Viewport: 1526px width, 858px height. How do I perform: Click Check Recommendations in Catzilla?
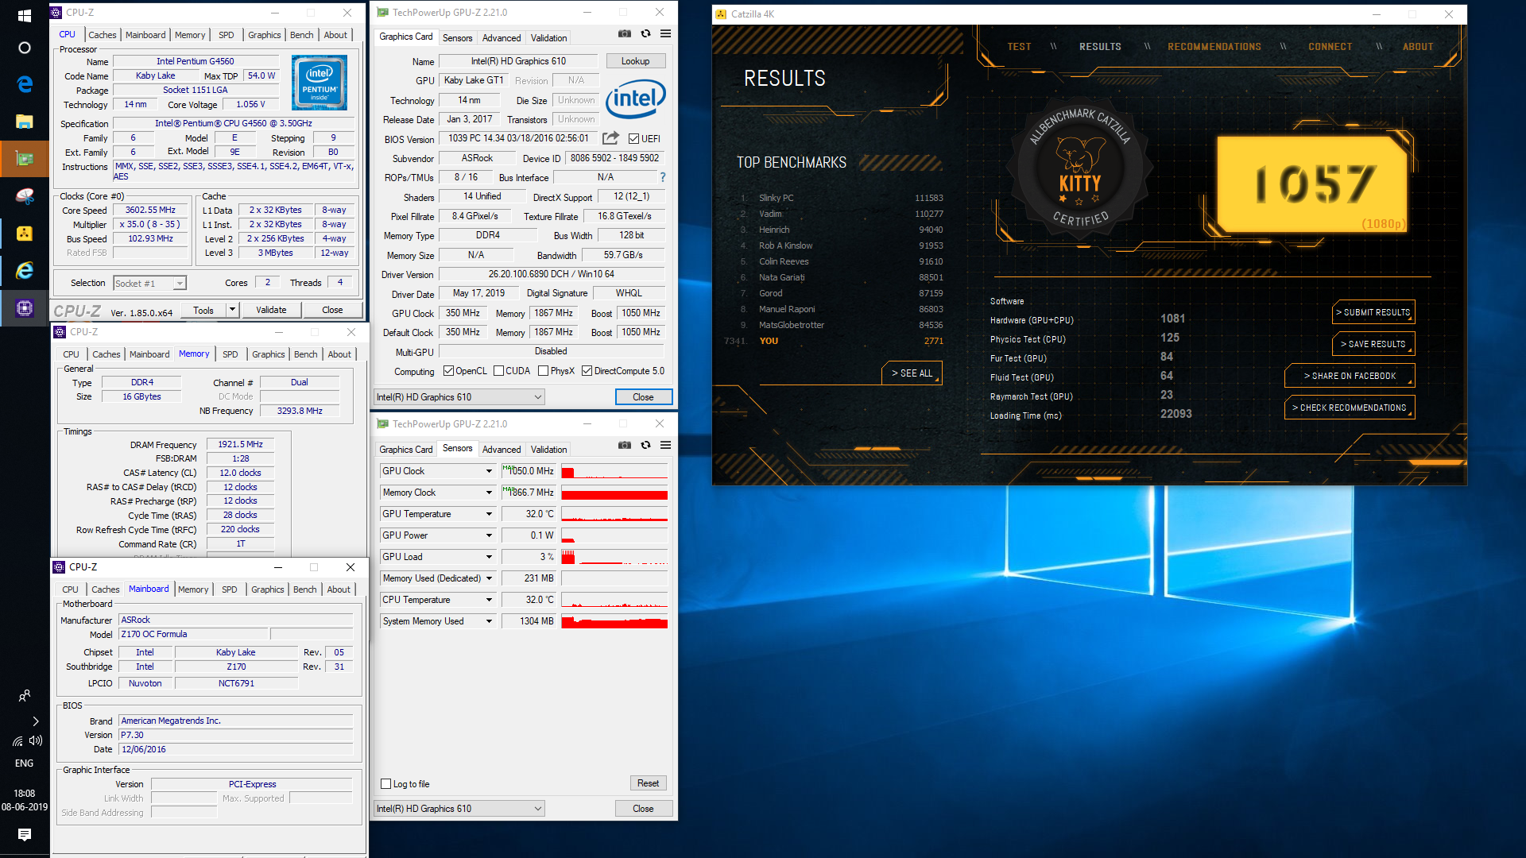point(1350,408)
